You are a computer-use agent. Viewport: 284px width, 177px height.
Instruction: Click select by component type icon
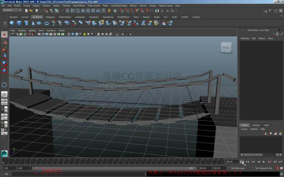click(56, 11)
